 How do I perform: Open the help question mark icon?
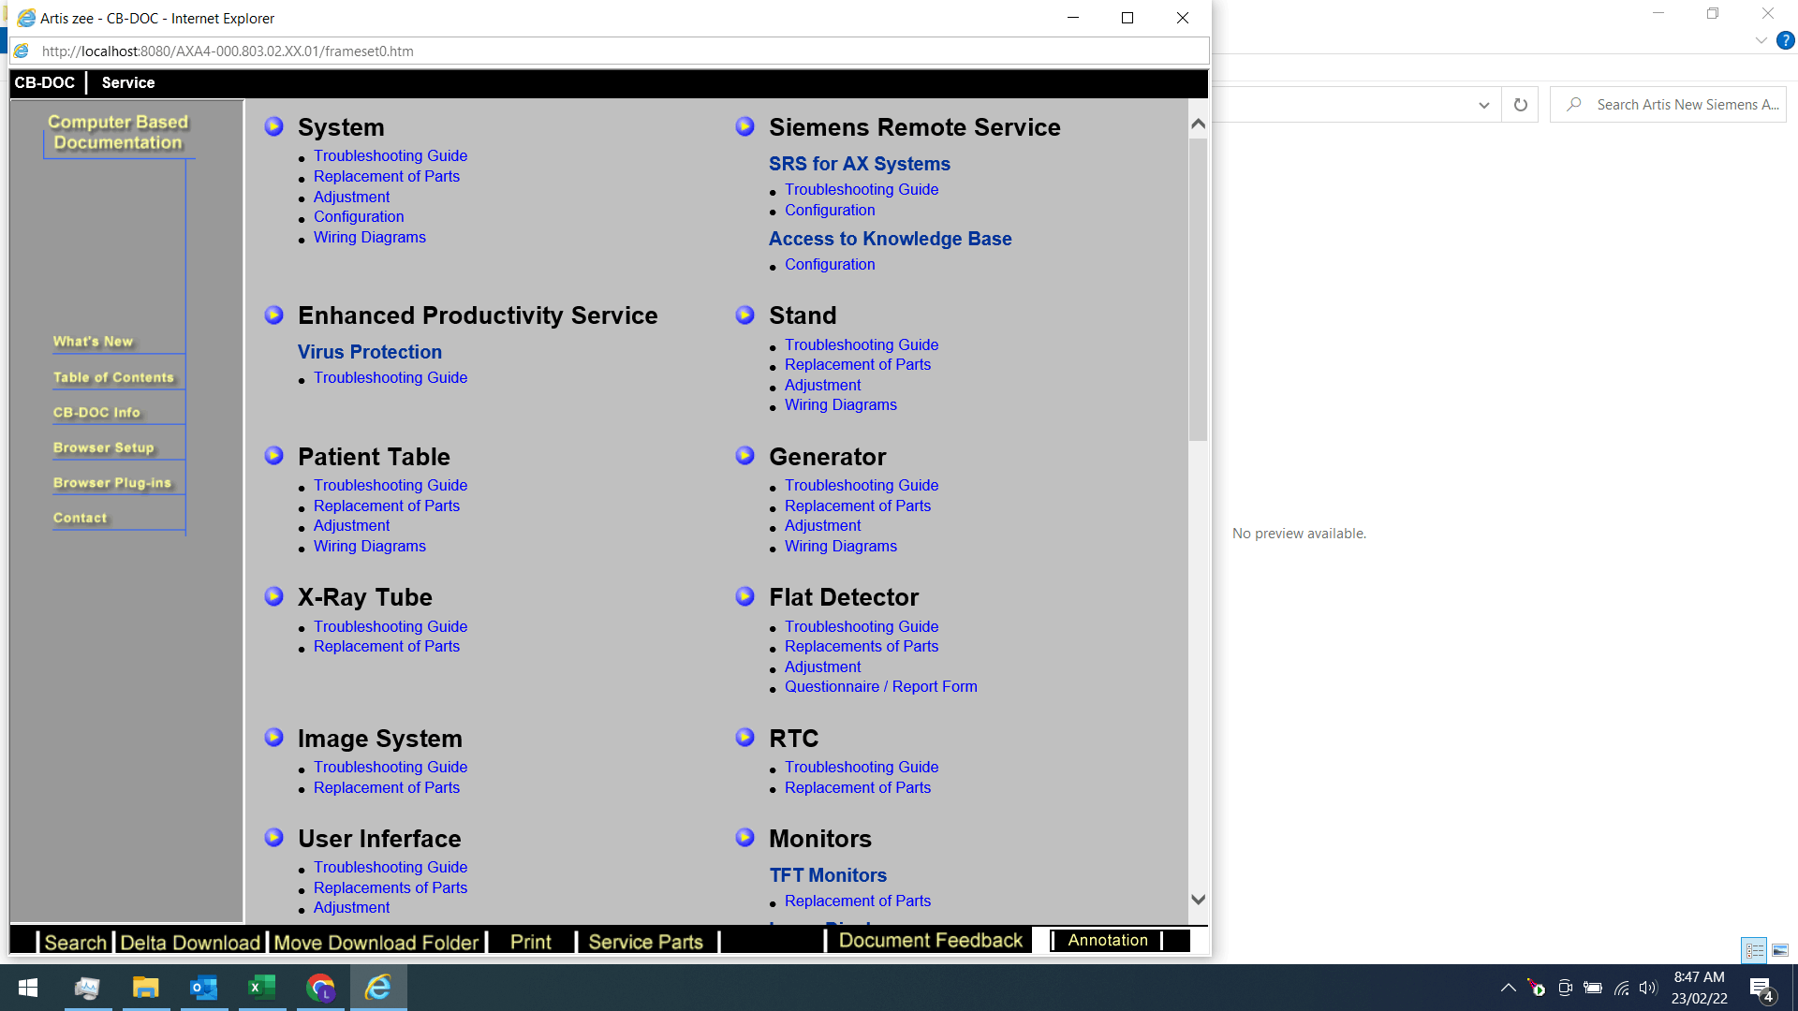pos(1786,40)
